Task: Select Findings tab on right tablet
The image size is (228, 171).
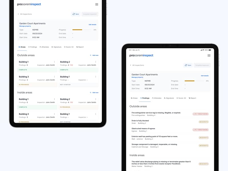Action: point(145,98)
